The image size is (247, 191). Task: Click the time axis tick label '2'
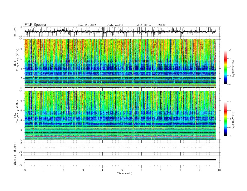click(64, 170)
